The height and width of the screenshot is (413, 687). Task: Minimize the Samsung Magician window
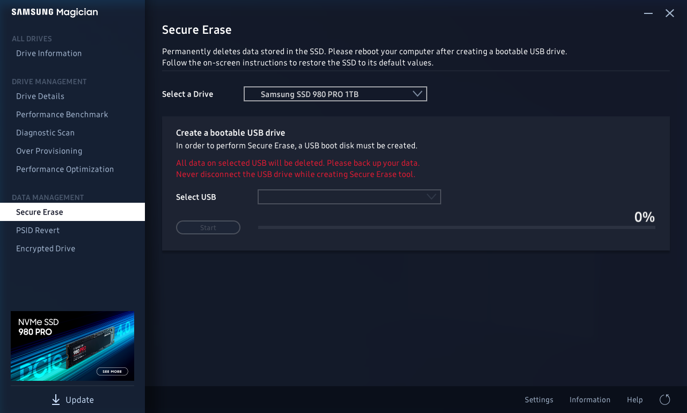(x=648, y=13)
